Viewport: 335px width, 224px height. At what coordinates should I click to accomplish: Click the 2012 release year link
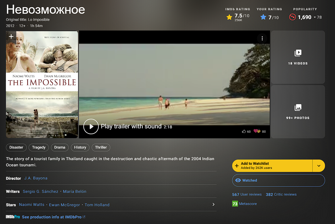[x=10, y=26]
